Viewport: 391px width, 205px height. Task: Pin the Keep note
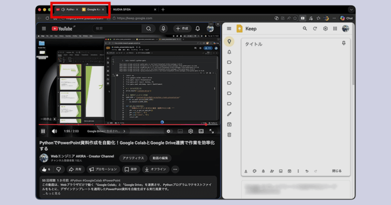click(344, 43)
